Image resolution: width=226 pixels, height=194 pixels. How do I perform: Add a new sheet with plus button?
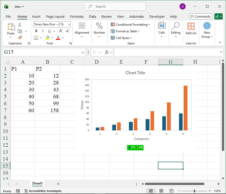(x=58, y=184)
